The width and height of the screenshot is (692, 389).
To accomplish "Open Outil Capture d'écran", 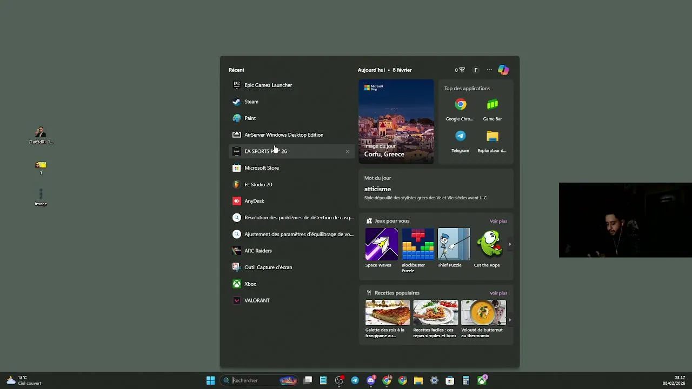I will [x=292, y=267].
